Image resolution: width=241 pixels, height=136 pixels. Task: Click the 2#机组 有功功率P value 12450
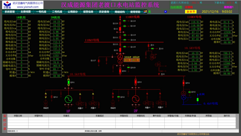click(56, 52)
